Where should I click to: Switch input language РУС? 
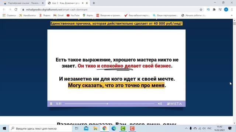click(x=209, y=128)
